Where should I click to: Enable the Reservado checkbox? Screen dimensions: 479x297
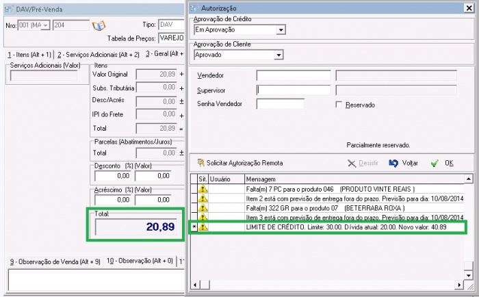click(x=339, y=105)
